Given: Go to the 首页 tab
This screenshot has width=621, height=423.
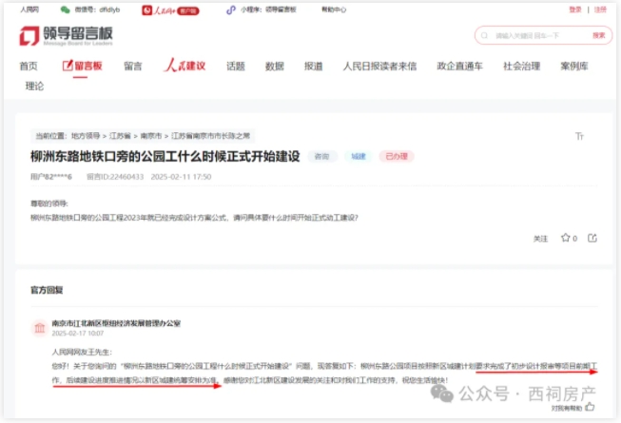Looking at the screenshot, I should click(29, 67).
